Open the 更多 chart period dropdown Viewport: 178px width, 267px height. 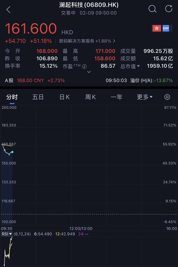[144, 97]
